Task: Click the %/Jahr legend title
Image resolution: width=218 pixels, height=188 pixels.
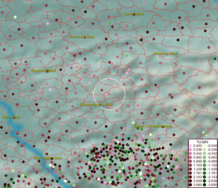Action: click(x=203, y=142)
